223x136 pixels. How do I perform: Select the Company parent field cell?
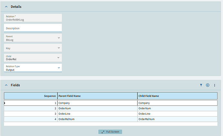click(97, 103)
